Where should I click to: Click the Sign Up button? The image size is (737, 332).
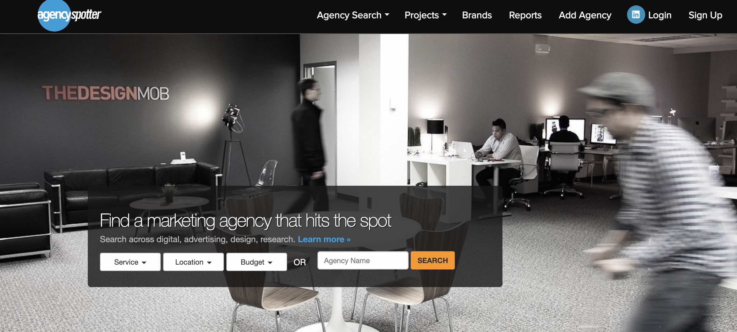pos(704,15)
